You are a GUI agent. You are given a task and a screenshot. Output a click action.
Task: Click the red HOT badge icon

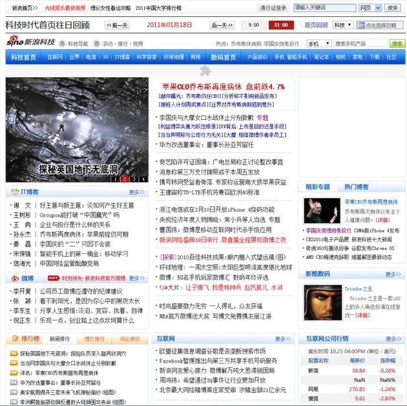click(54, 278)
